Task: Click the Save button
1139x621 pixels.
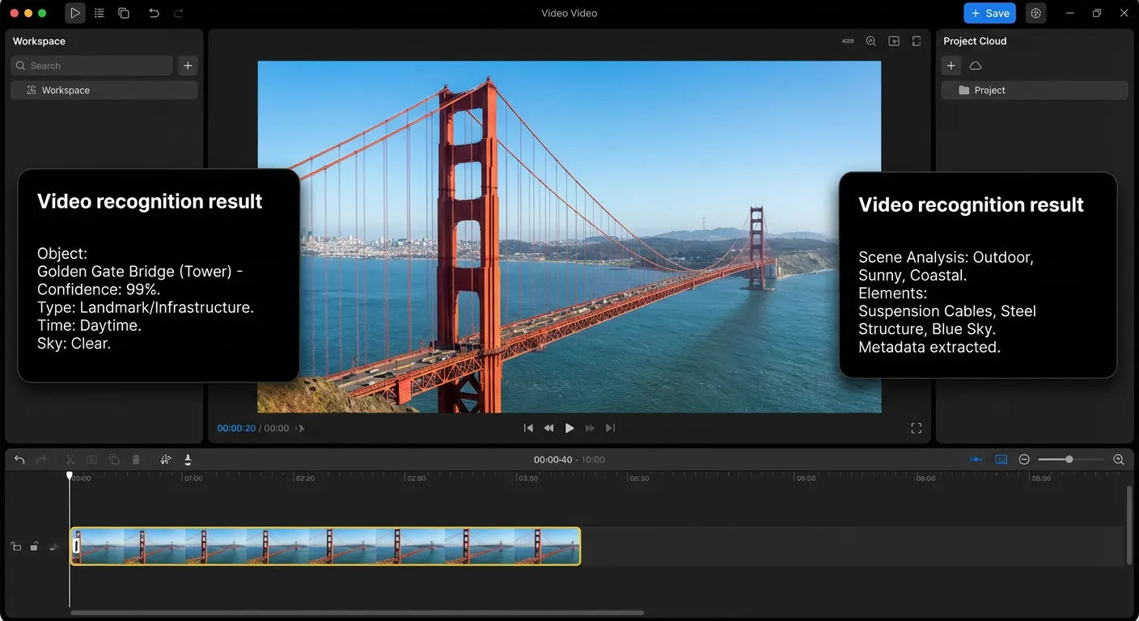Action: [989, 13]
